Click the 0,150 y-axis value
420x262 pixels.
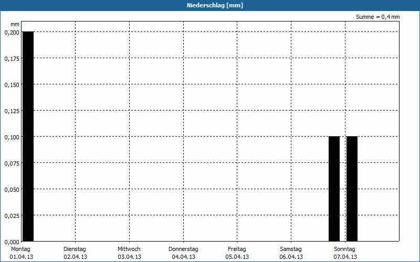click(x=12, y=85)
